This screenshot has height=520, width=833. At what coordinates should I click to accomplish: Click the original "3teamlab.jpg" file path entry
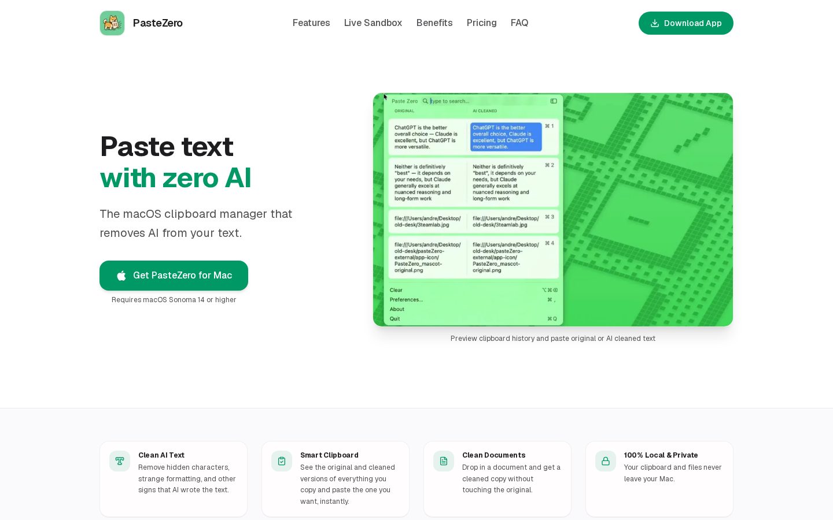(427, 221)
